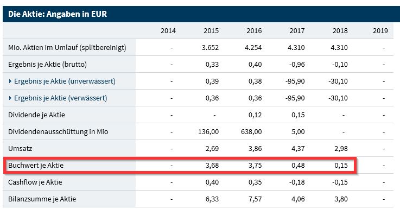This screenshot has width=400, height=215.
Task: Click the -0,15 Cashflow value
Action: (x=340, y=182)
